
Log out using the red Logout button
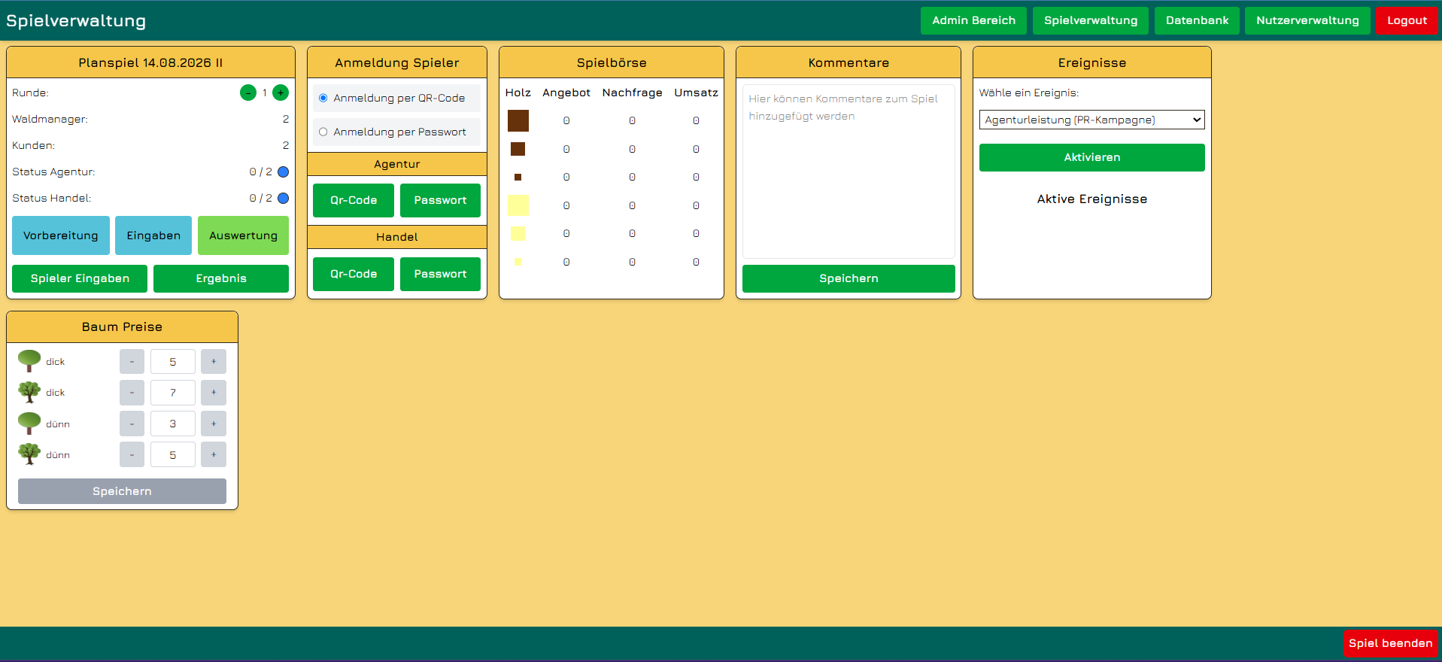pos(1407,20)
